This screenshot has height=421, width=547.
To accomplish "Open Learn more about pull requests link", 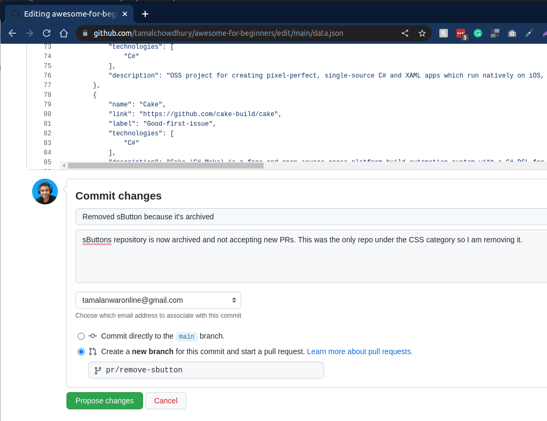I will (359, 351).
